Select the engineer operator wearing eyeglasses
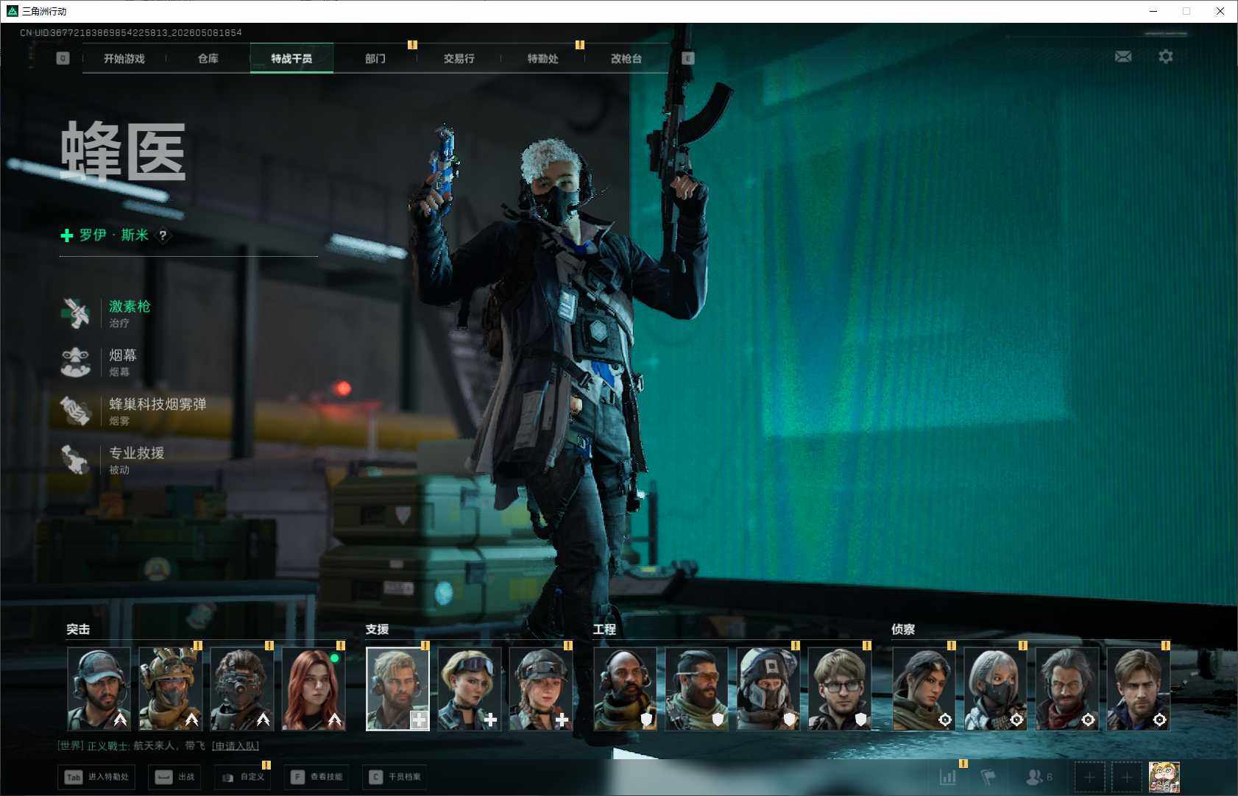Screen dimensions: 1238x796 (x=839, y=689)
